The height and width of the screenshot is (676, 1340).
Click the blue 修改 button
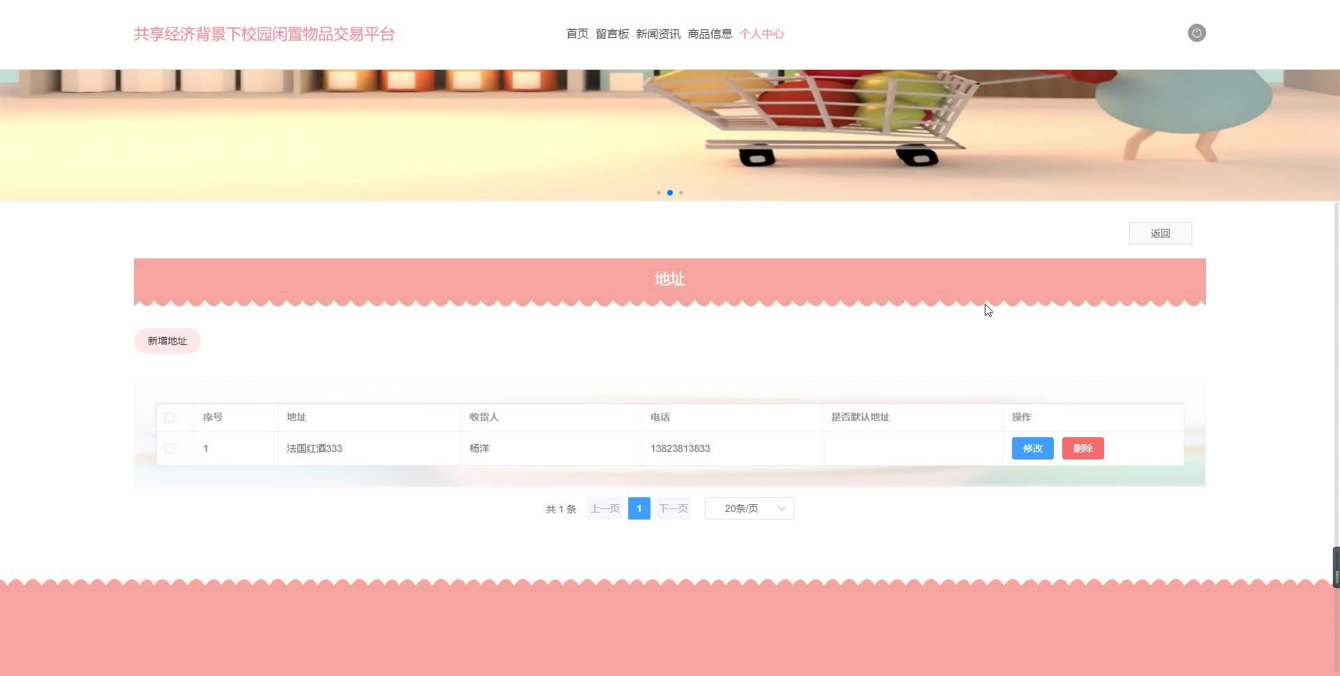[x=1032, y=448]
